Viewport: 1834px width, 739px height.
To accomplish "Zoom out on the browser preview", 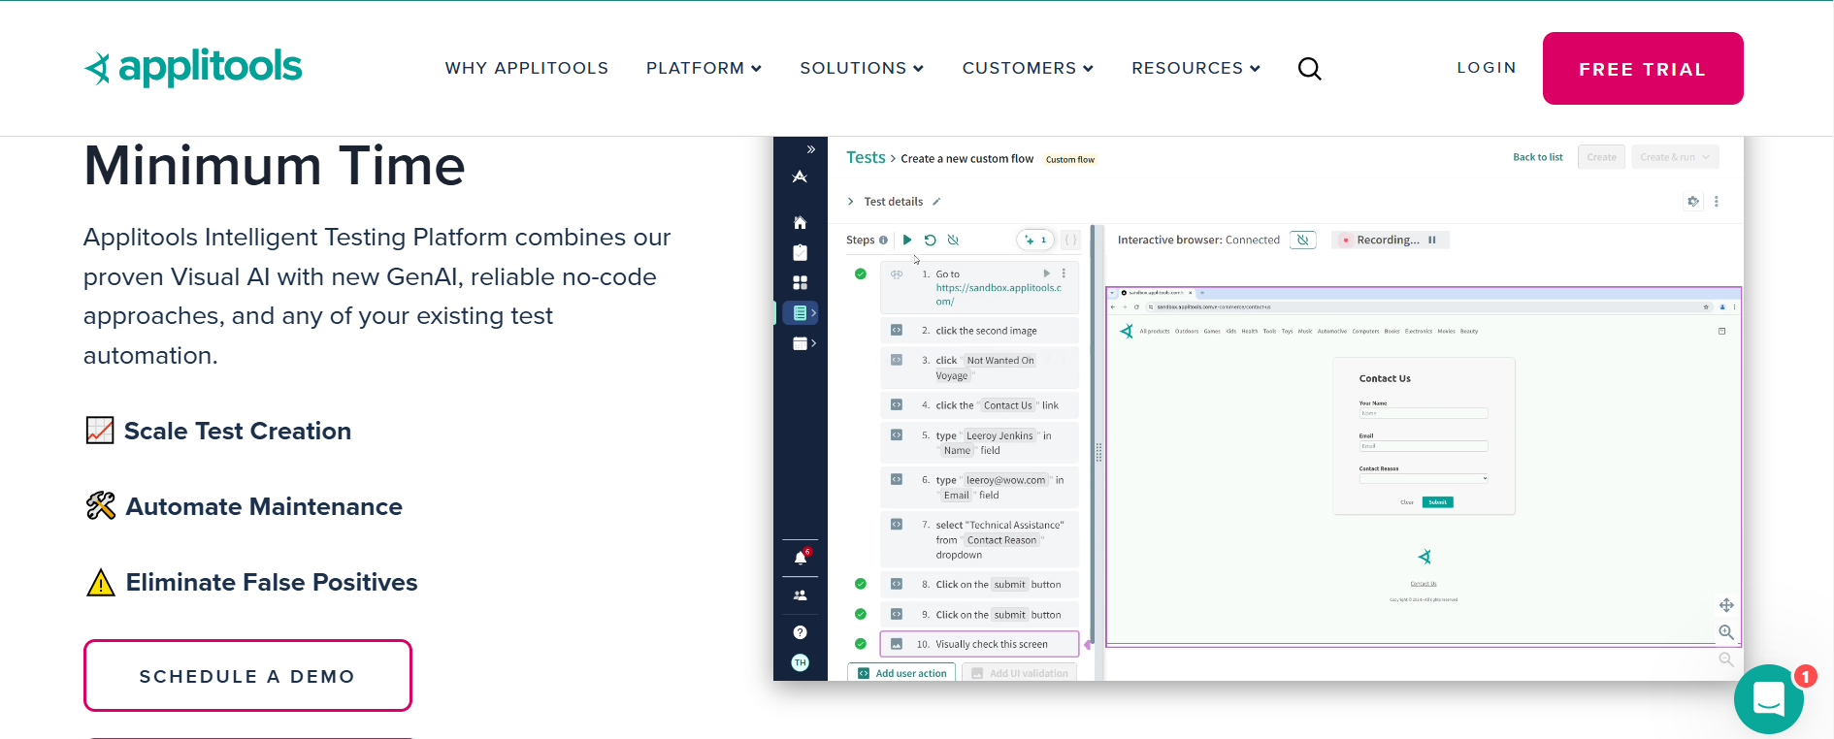I will [x=1726, y=659].
